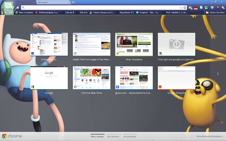Click the small icon left of the star
226x141 pixels.
pos(180,8)
